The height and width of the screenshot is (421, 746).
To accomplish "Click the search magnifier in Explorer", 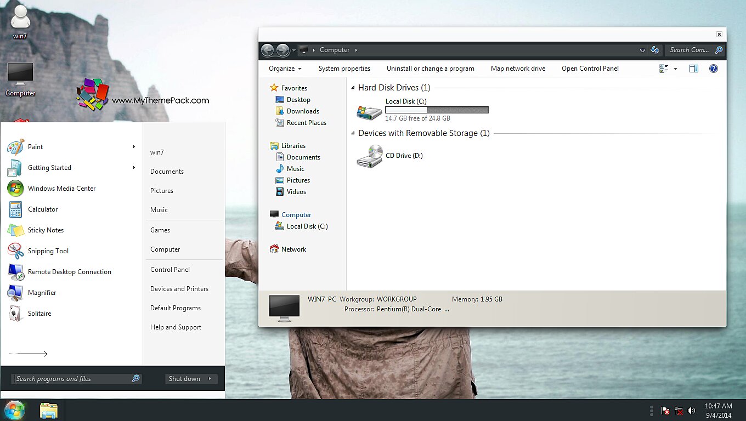I will pyautogui.click(x=719, y=50).
